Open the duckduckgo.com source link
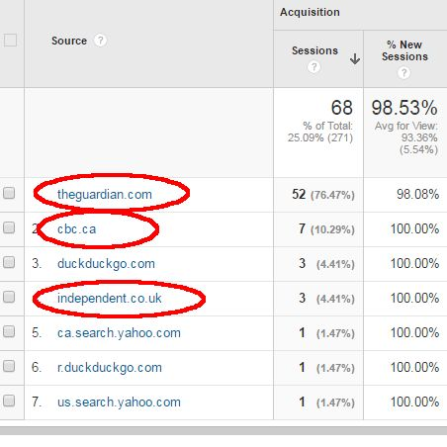The height and width of the screenshot is (447, 447). 106,264
